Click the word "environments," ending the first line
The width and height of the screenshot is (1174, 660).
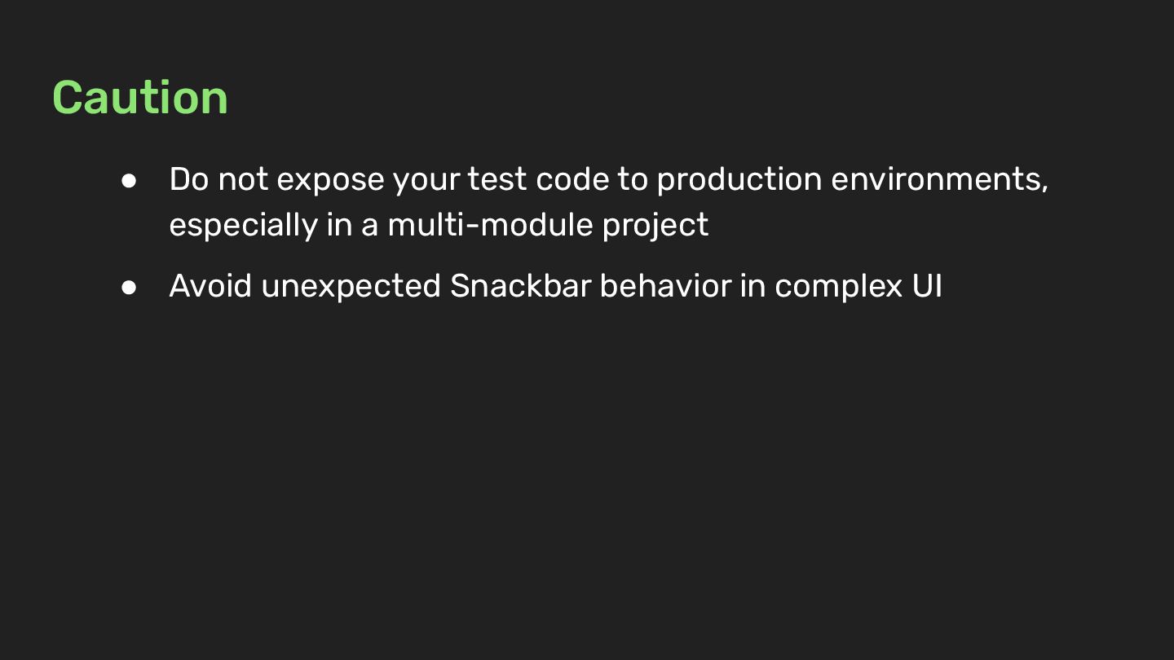(x=939, y=179)
